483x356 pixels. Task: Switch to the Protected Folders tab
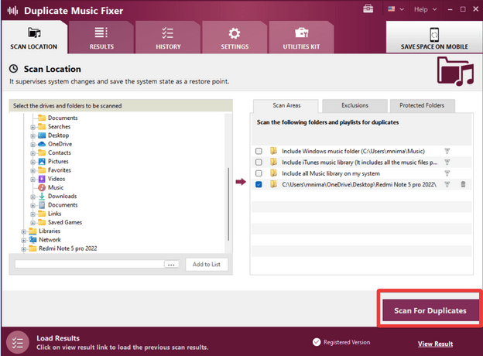[x=422, y=105]
